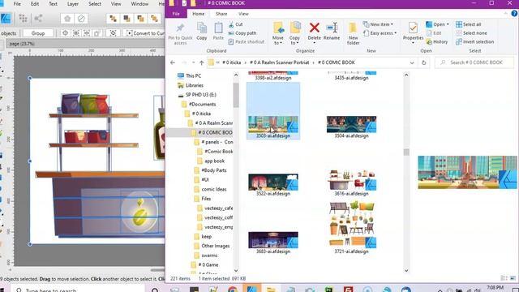Open the Easy access dropdown
Screen dimensions: 519x292
click(x=380, y=33)
